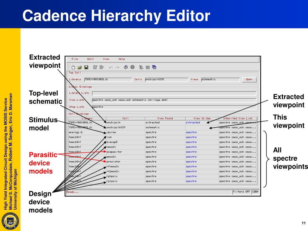The height and width of the screenshot is (231, 308).
Task: Click Inherited View List cell for rfpmos2v
Action: pos(238,171)
